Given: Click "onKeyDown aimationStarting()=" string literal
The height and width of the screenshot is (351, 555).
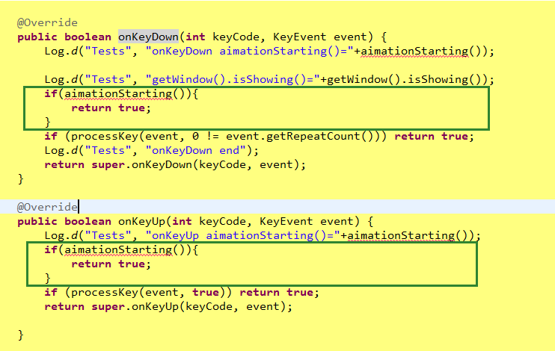Looking at the screenshot, I should point(250,51).
